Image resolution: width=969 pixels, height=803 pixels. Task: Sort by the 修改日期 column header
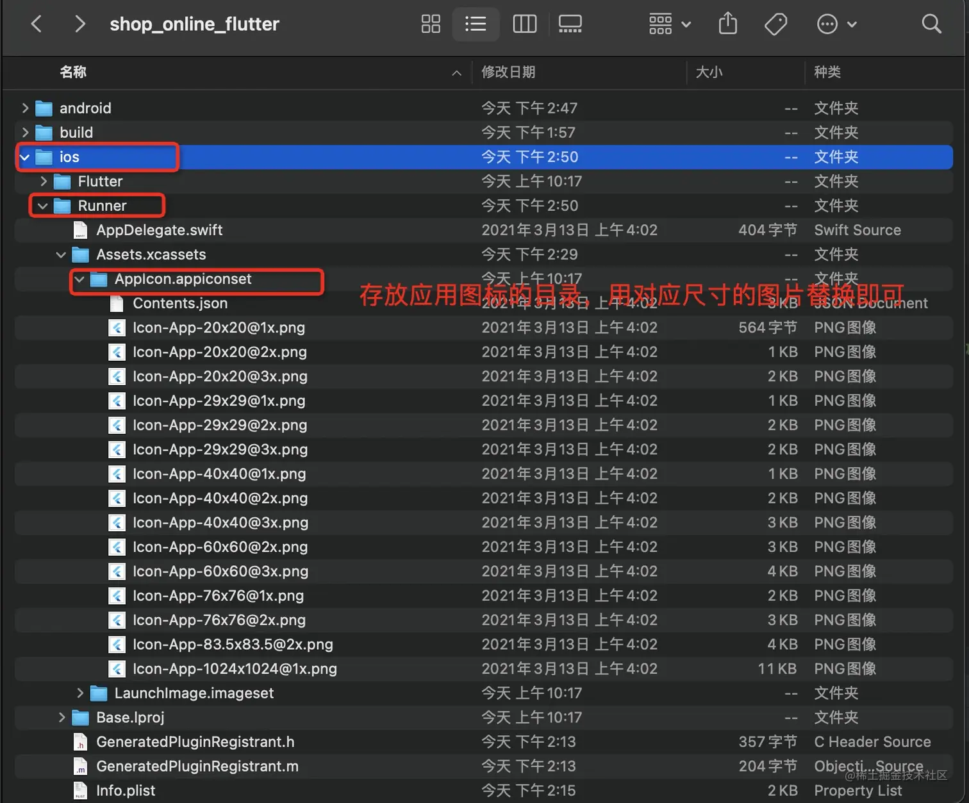click(x=508, y=72)
